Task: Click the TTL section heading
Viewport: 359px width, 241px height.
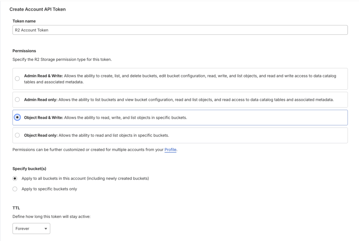Action: click(x=16, y=208)
